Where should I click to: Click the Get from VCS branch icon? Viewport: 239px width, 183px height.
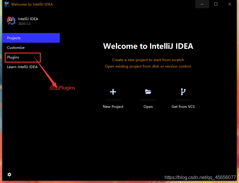183,92
